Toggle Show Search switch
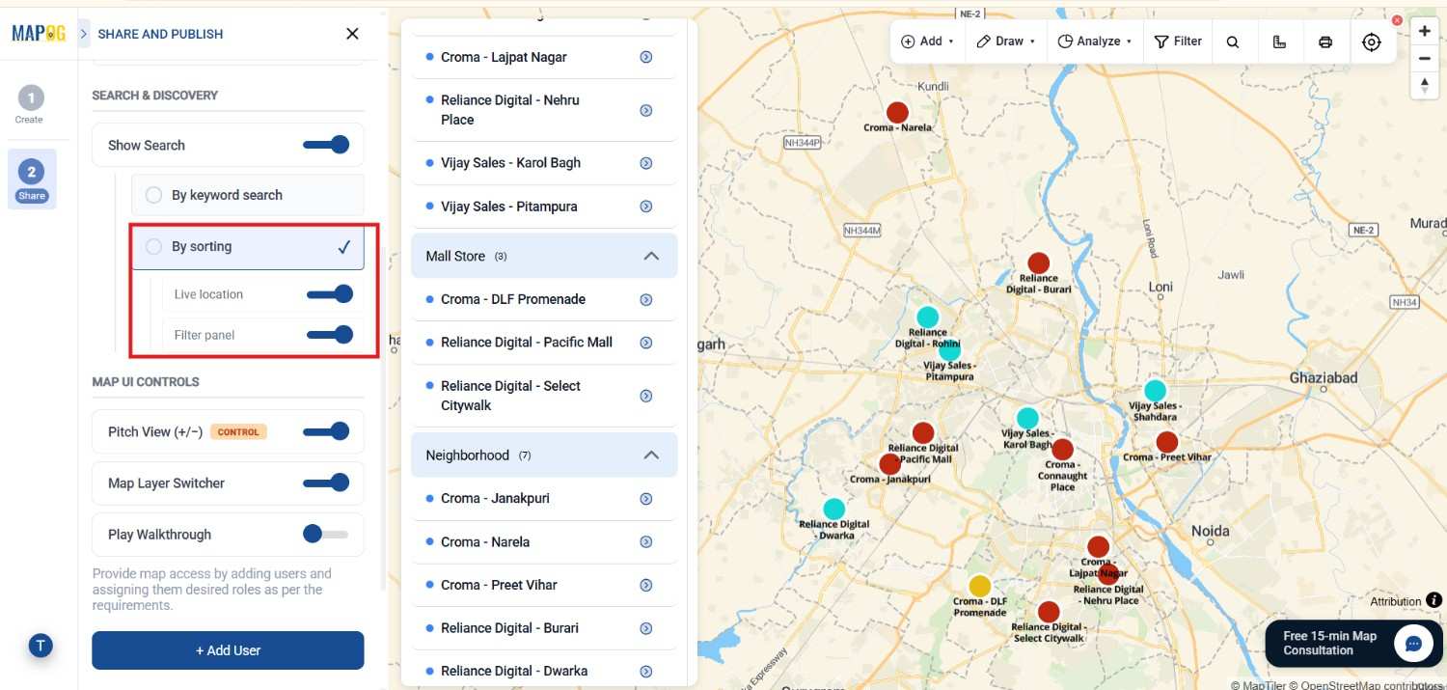Viewport: 1447px width, 690px height. point(326,145)
